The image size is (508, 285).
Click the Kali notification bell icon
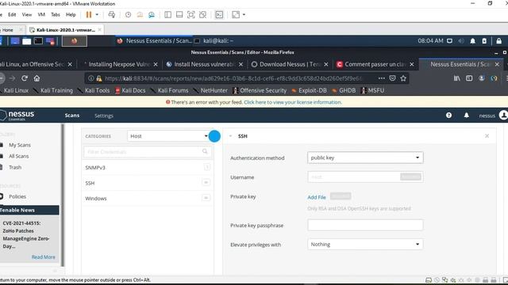coord(473,41)
